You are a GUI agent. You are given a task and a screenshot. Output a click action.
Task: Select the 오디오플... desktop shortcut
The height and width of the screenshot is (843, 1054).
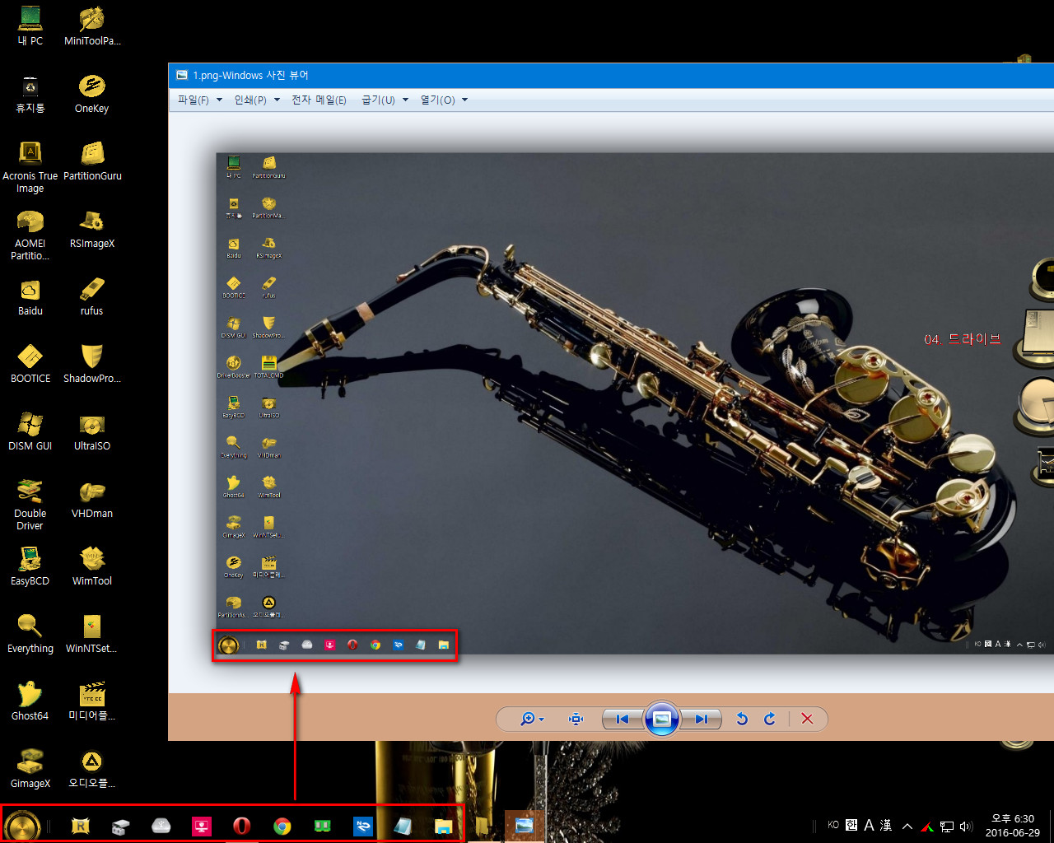point(92,768)
